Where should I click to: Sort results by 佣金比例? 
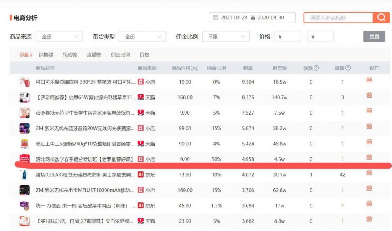coord(121,55)
